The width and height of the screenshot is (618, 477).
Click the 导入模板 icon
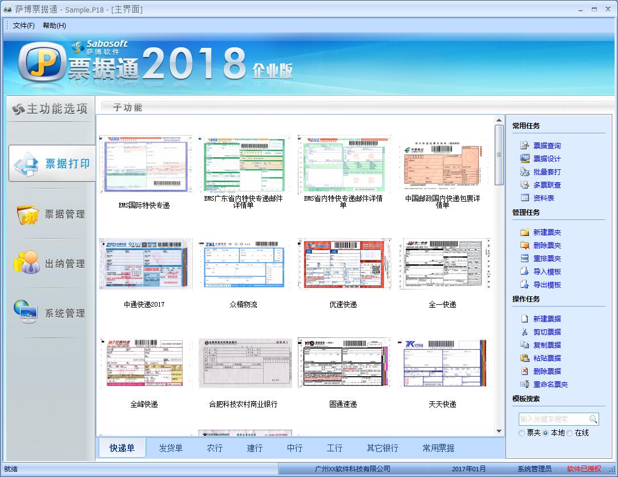pyautogui.click(x=524, y=271)
